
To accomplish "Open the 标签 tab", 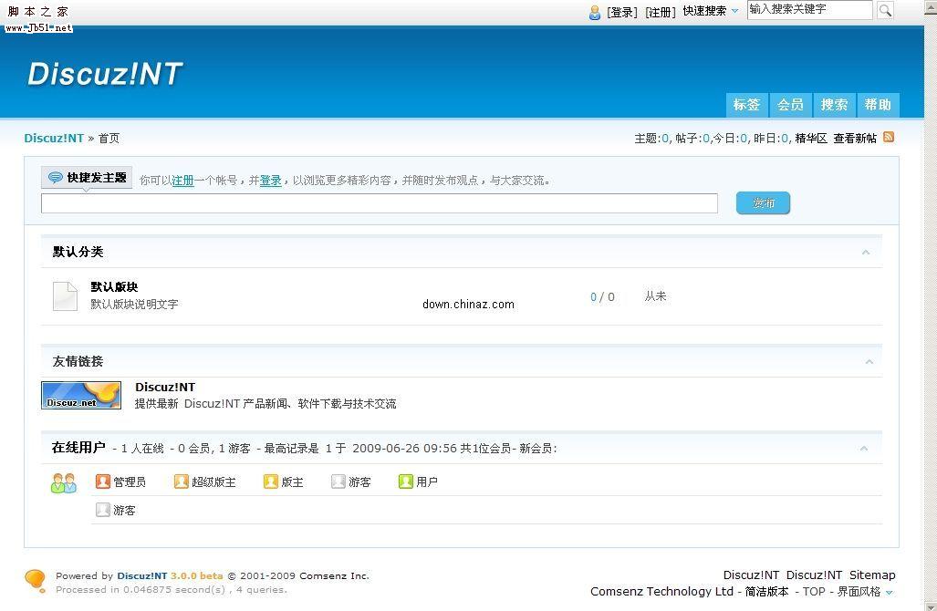I will coord(747,105).
